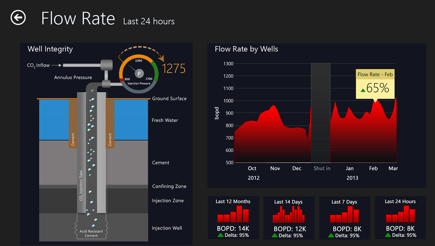Click the Shut in bar on chart
Screen dimensions: 435x246
[x=321, y=112]
